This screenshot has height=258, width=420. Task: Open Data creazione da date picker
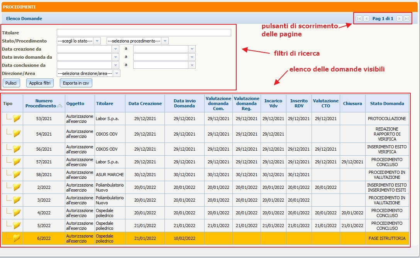coord(115,49)
